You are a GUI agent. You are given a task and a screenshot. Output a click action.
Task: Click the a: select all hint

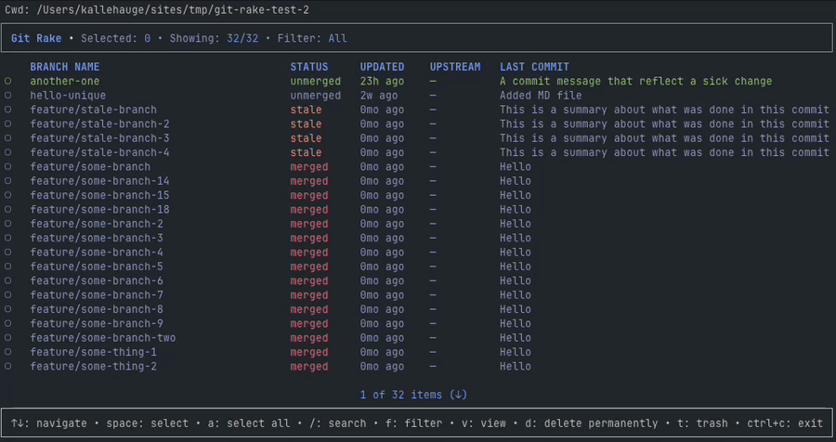coord(249,423)
